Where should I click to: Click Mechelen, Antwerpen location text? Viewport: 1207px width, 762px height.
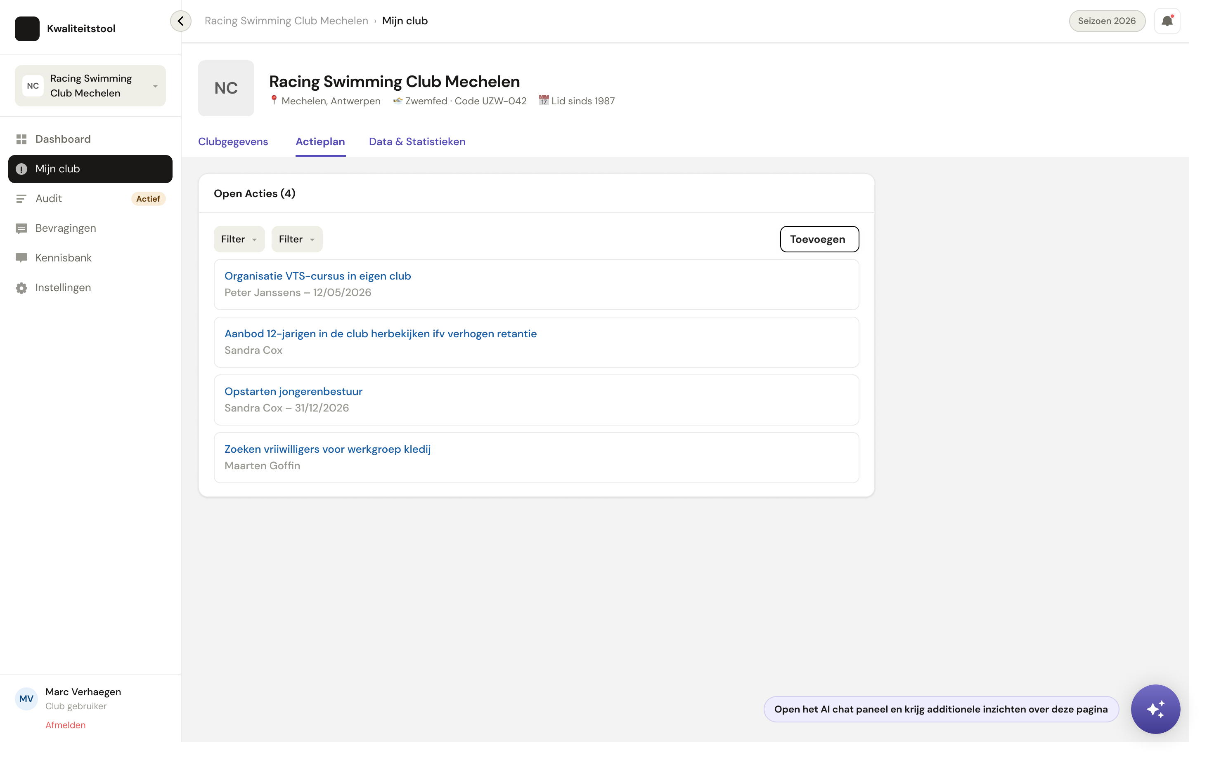pos(331,101)
